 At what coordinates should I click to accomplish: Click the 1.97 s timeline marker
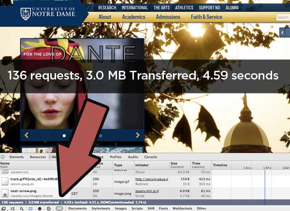point(267,168)
